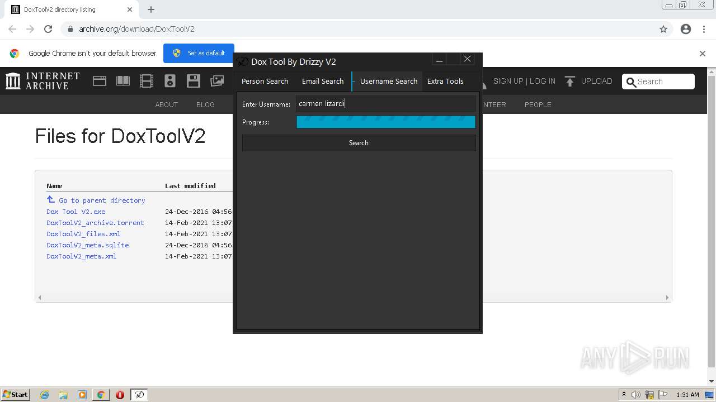Close the DoxToolV2 directory listing tab
Image resolution: width=716 pixels, height=402 pixels.
click(x=130, y=9)
